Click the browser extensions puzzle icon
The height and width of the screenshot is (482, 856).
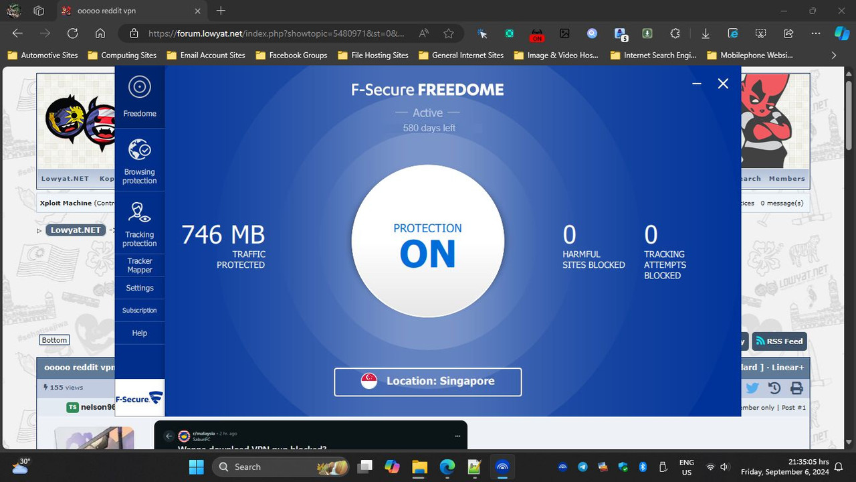coord(675,33)
